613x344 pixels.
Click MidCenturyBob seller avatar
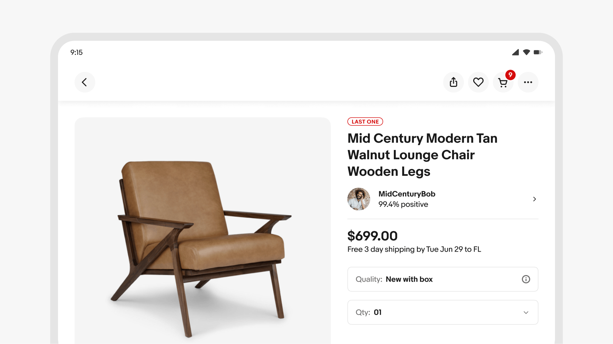point(359,199)
